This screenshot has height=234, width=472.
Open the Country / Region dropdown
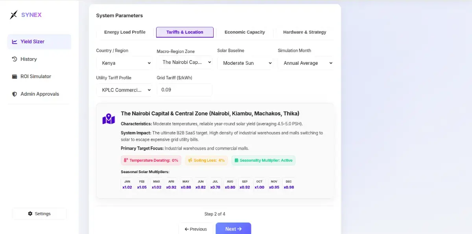point(124,63)
